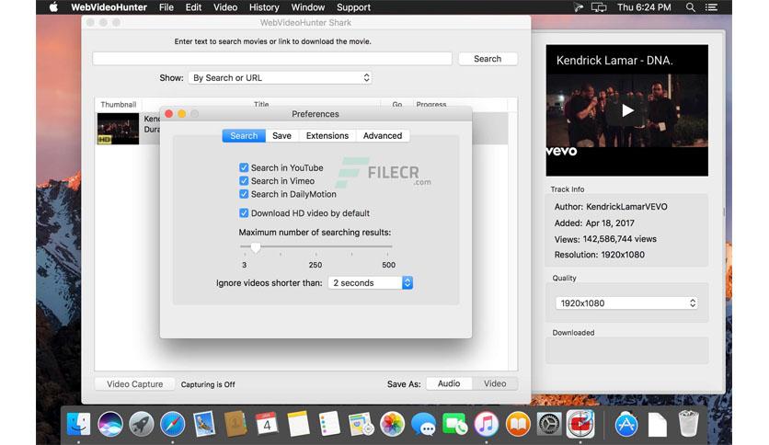The height and width of the screenshot is (445, 769).
Task: Open the Apple menu
Action: coord(53,7)
